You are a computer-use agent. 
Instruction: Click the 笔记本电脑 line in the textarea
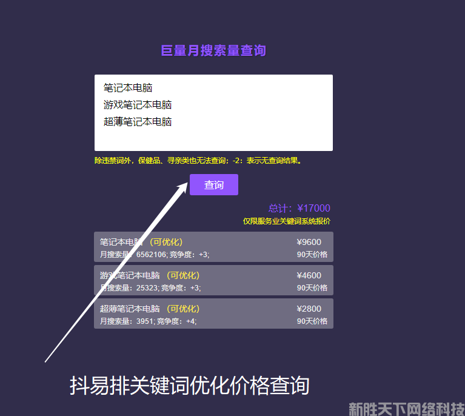128,88
